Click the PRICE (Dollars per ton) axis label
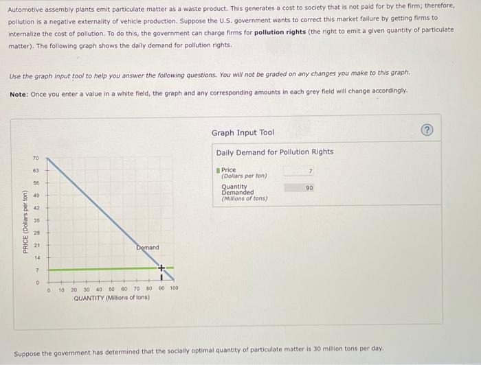This screenshot has width=481, height=365. pyautogui.click(x=25, y=222)
